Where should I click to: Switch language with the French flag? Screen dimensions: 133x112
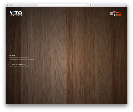click(x=114, y=15)
